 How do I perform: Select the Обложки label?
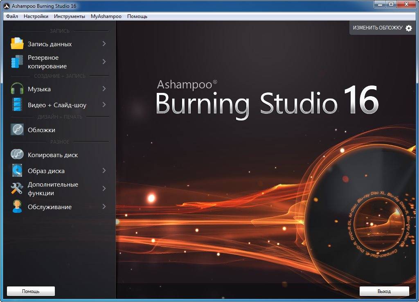[x=41, y=130]
